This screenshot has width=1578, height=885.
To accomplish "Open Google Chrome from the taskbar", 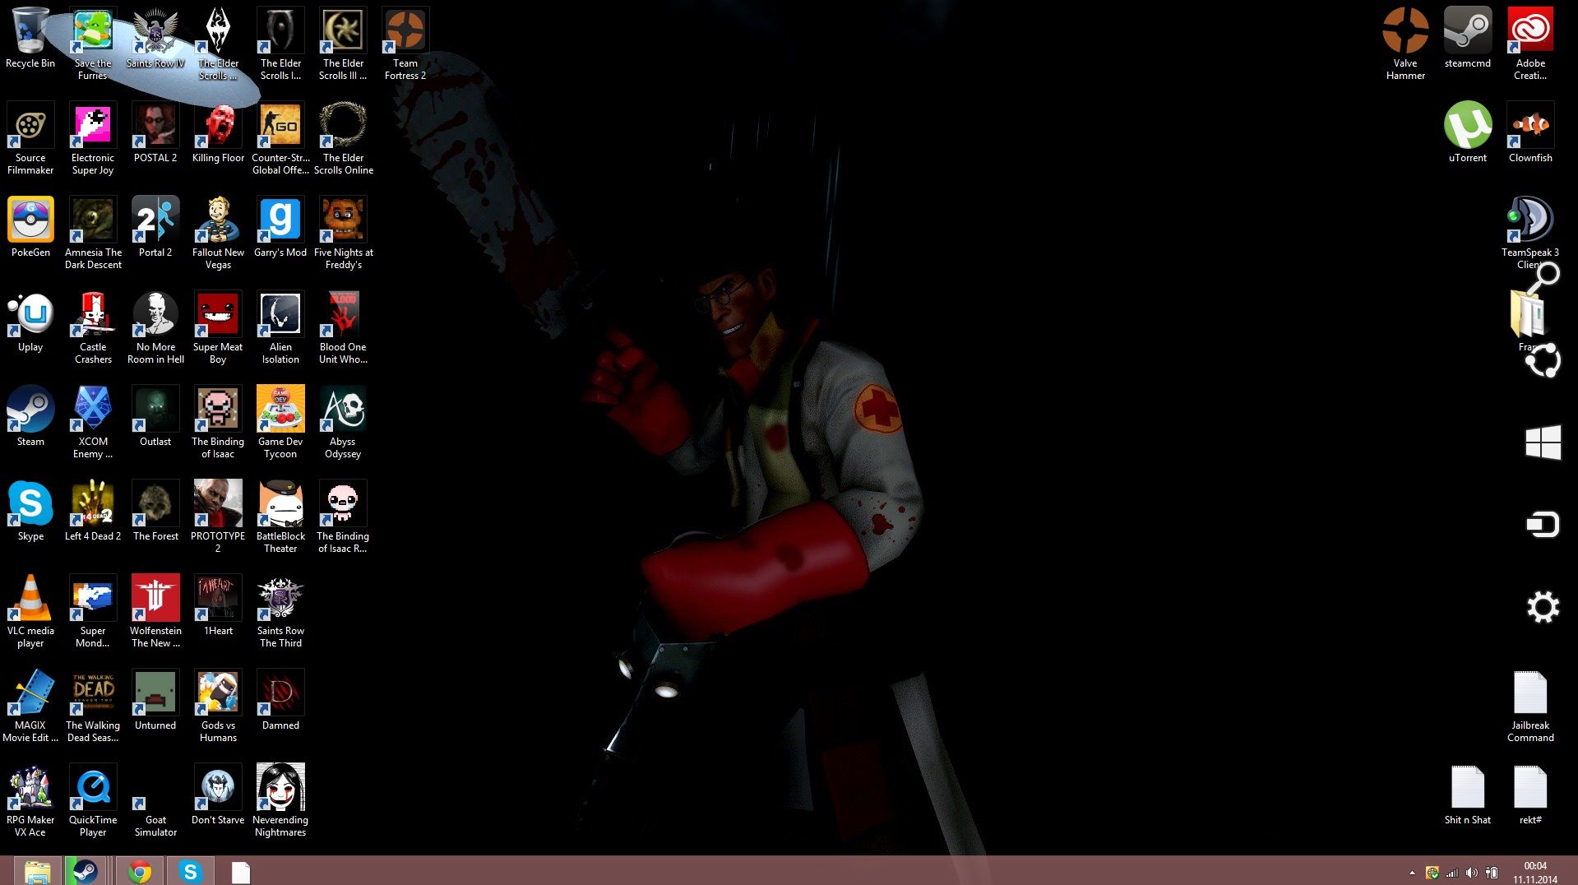I will 140,871.
